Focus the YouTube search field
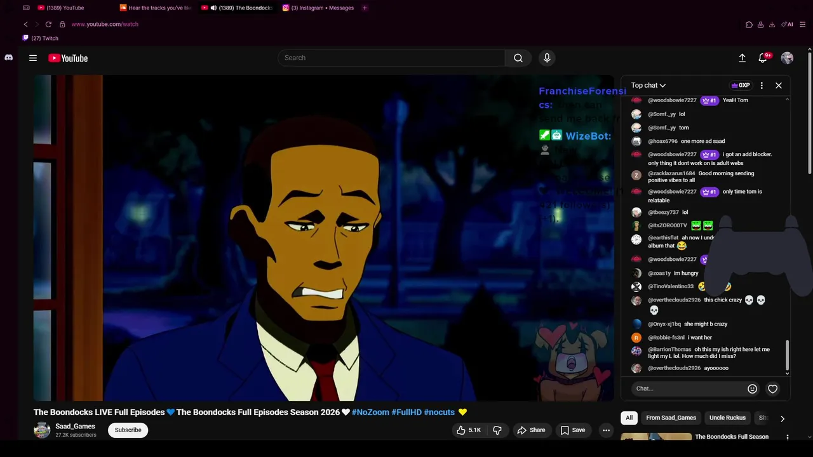The image size is (813, 457). (x=391, y=58)
